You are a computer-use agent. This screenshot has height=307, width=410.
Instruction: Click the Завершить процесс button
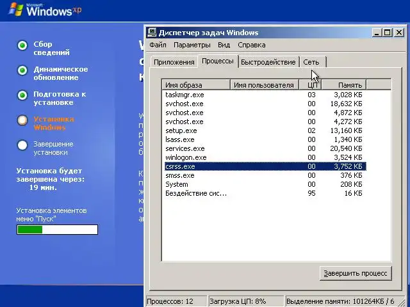coord(356,273)
